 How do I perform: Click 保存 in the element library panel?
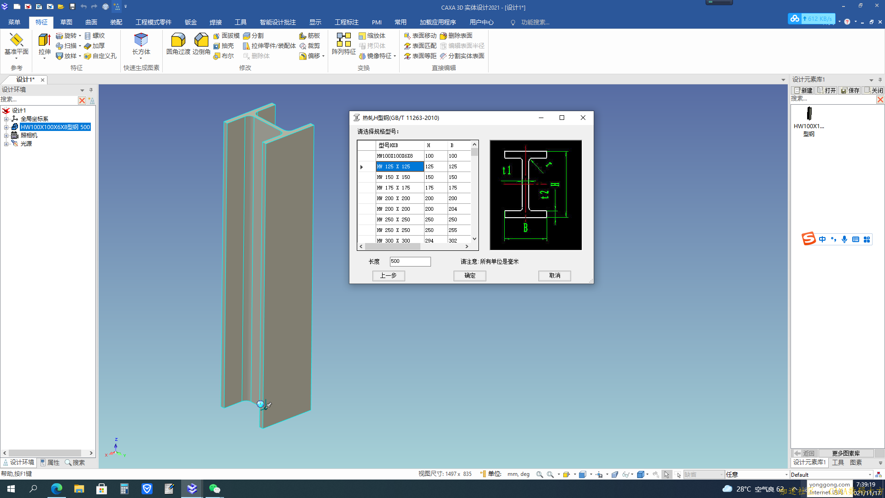(850, 90)
